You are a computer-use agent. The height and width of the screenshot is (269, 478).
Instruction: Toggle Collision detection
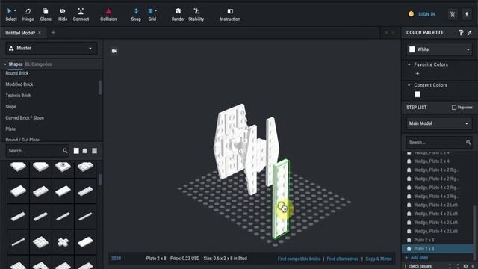click(x=108, y=14)
